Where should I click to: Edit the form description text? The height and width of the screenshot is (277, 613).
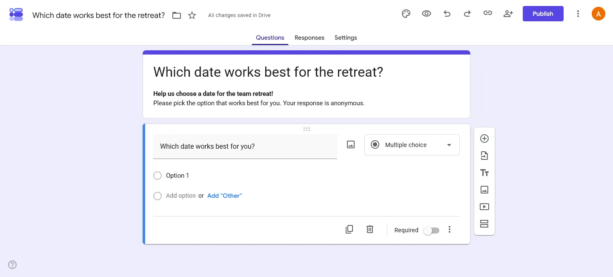click(259, 98)
